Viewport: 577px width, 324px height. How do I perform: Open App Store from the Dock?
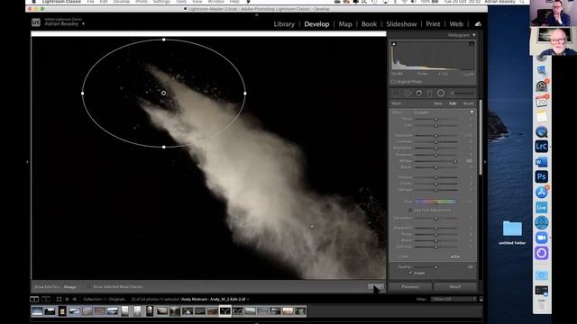click(x=541, y=192)
